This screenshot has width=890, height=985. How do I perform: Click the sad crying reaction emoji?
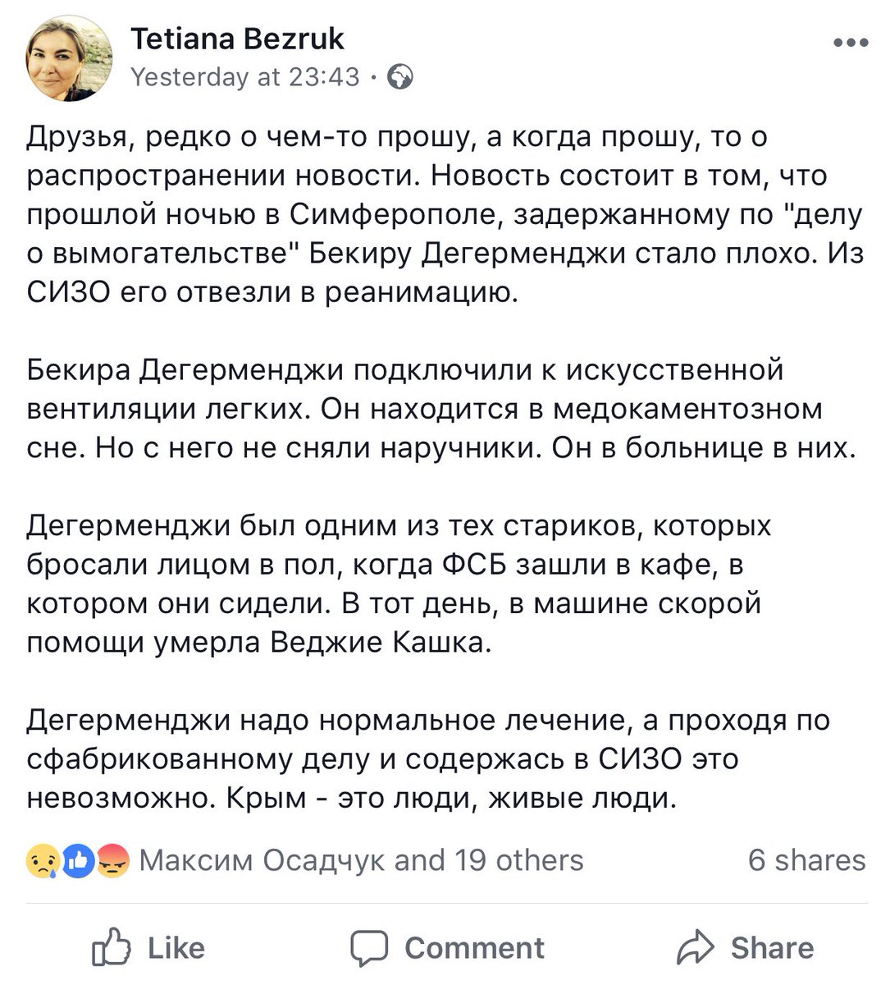click(x=42, y=860)
